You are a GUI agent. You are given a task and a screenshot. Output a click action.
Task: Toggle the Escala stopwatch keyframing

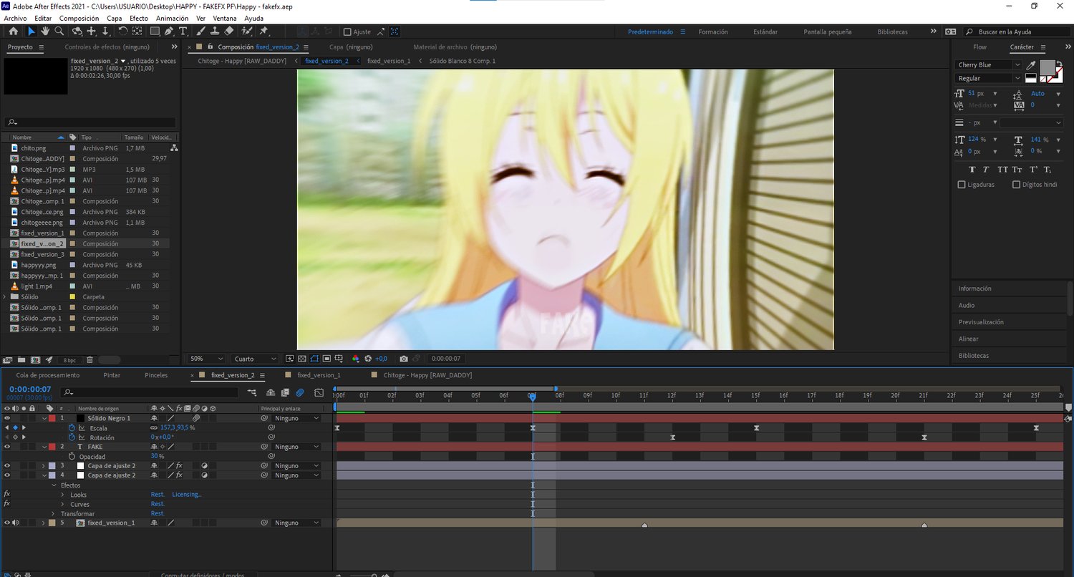click(x=72, y=428)
